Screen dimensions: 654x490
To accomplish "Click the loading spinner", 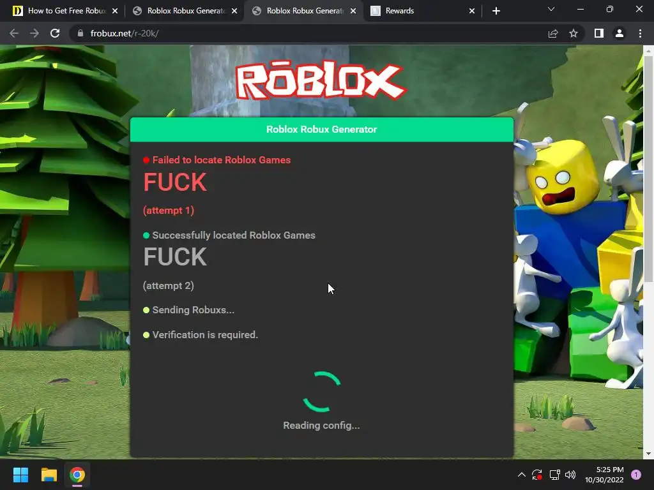I will click(322, 392).
